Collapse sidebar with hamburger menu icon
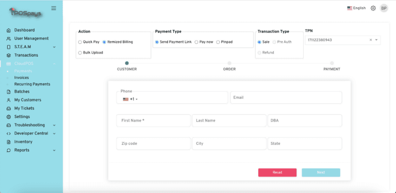The width and height of the screenshot is (396, 193). [54, 8]
